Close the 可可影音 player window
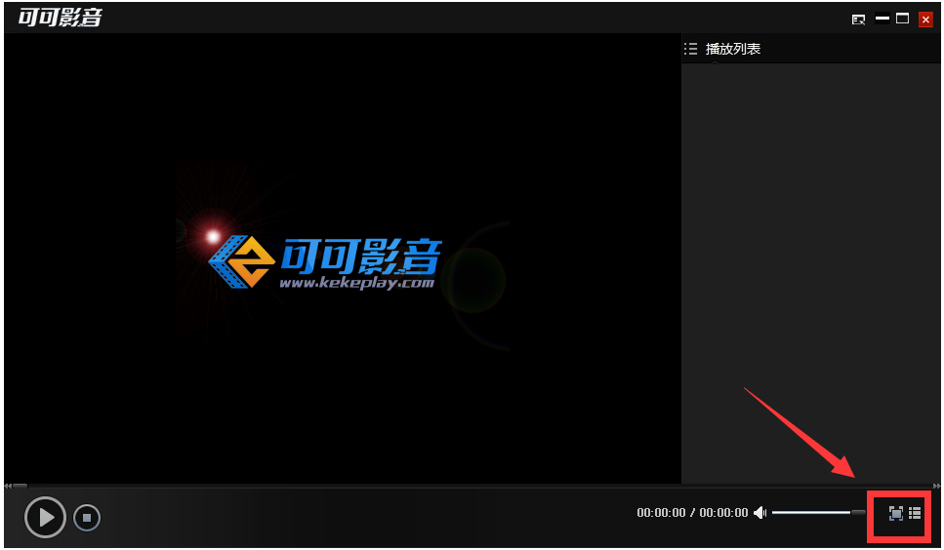The image size is (944, 550). (x=925, y=20)
